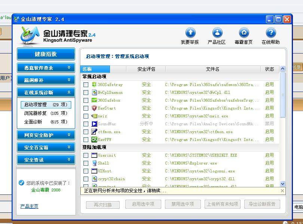The height and width of the screenshot is (224, 303).
Task: Click the KavPFW entry icon
Action: coord(94,139)
